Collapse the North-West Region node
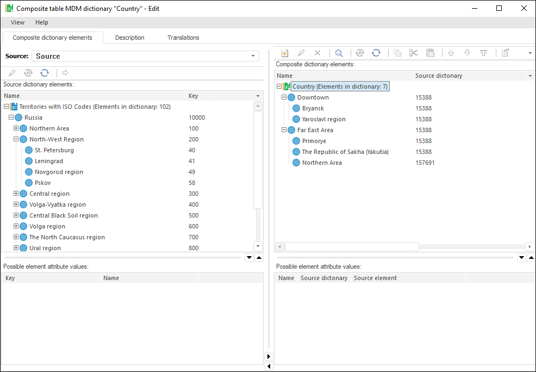Screen dimensions: 536x372 pyautogui.click(x=16, y=139)
